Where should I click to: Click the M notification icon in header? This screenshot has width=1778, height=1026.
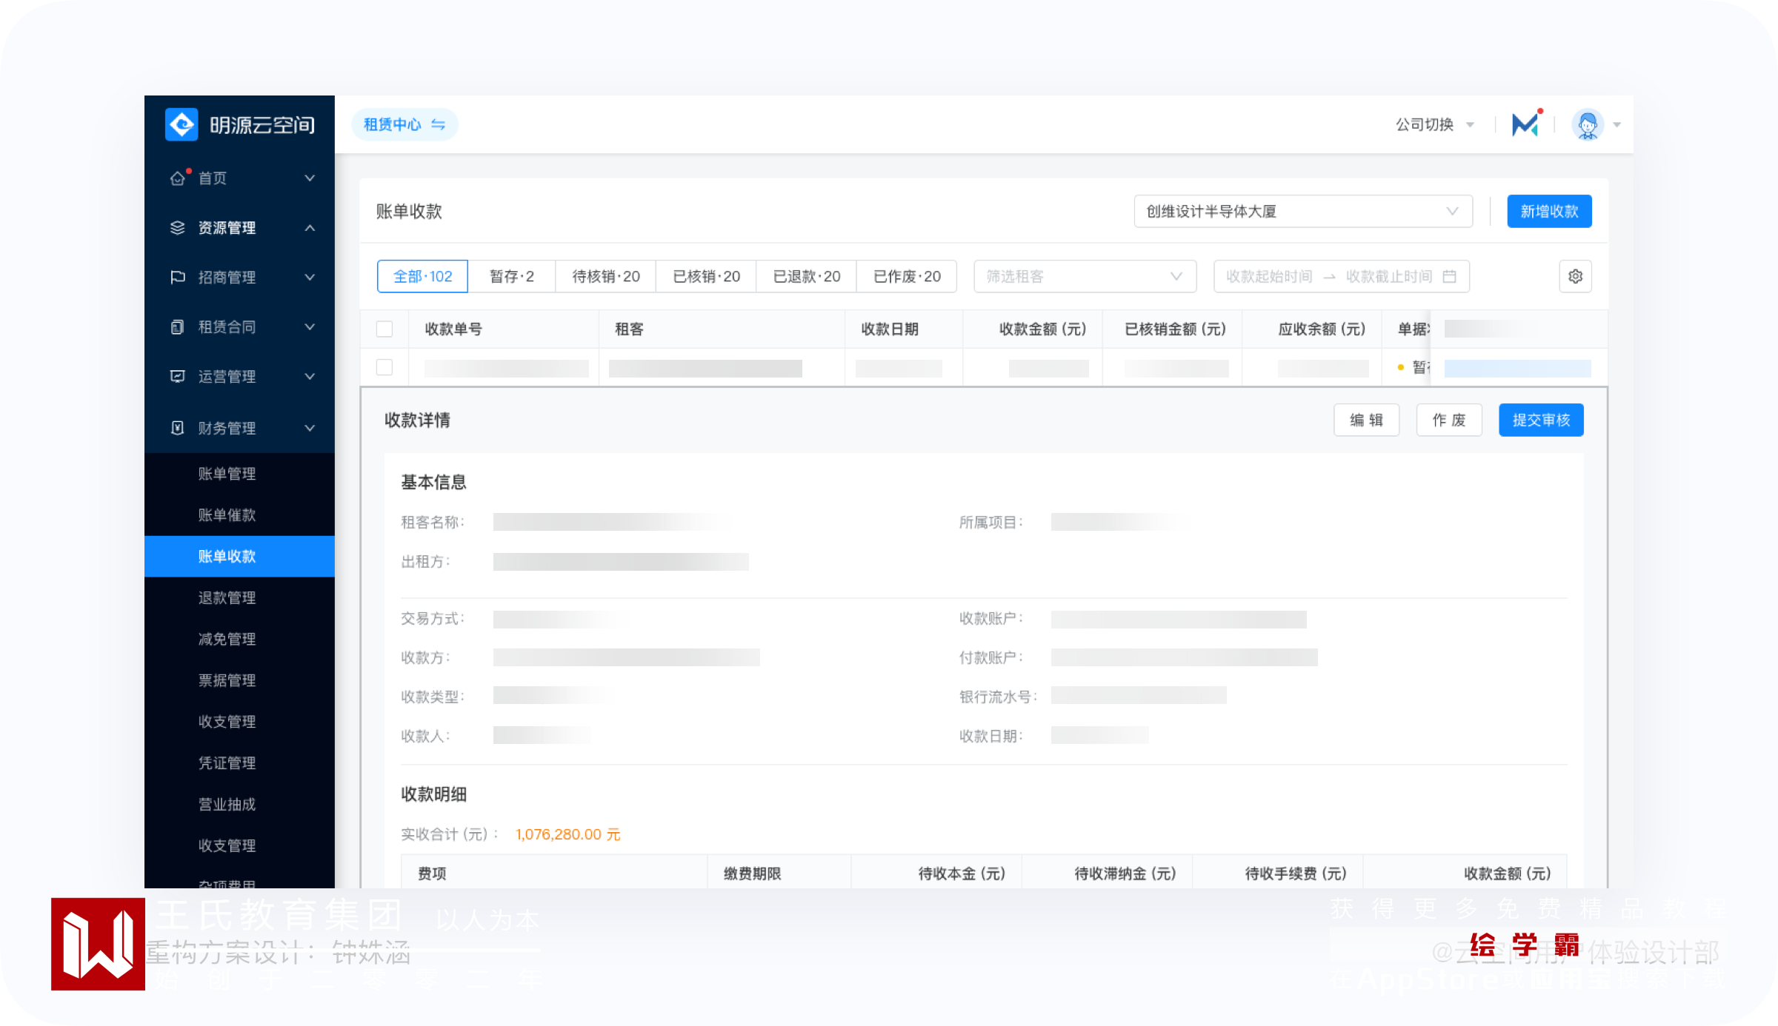click(x=1525, y=124)
